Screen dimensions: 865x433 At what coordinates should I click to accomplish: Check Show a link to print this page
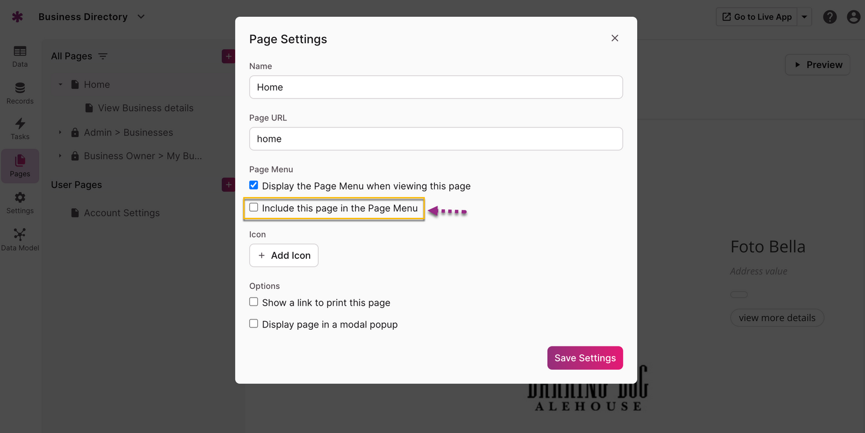click(x=254, y=302)
